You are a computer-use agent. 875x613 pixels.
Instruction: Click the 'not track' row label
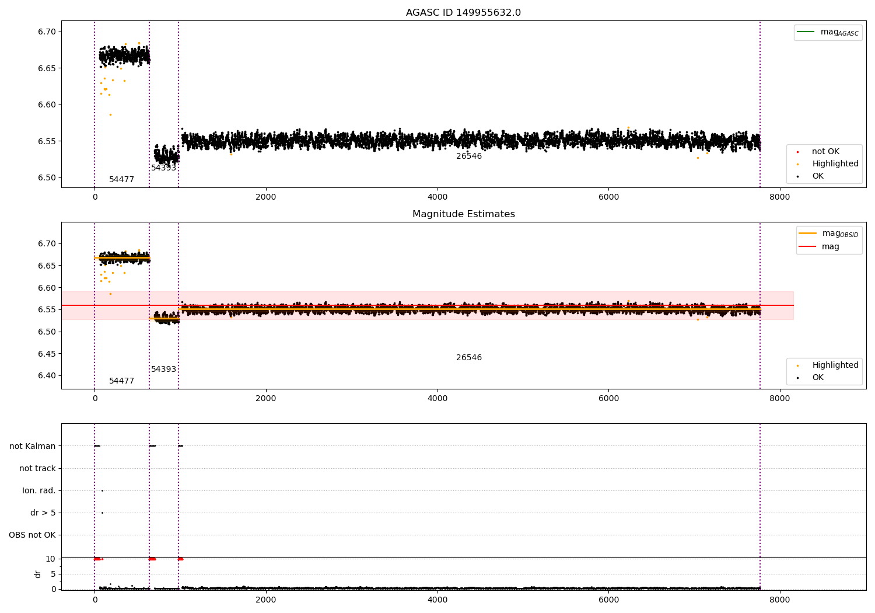pos(37,468)
